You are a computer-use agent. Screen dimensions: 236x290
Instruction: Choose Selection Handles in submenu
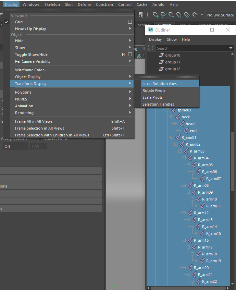coord(170,104)
